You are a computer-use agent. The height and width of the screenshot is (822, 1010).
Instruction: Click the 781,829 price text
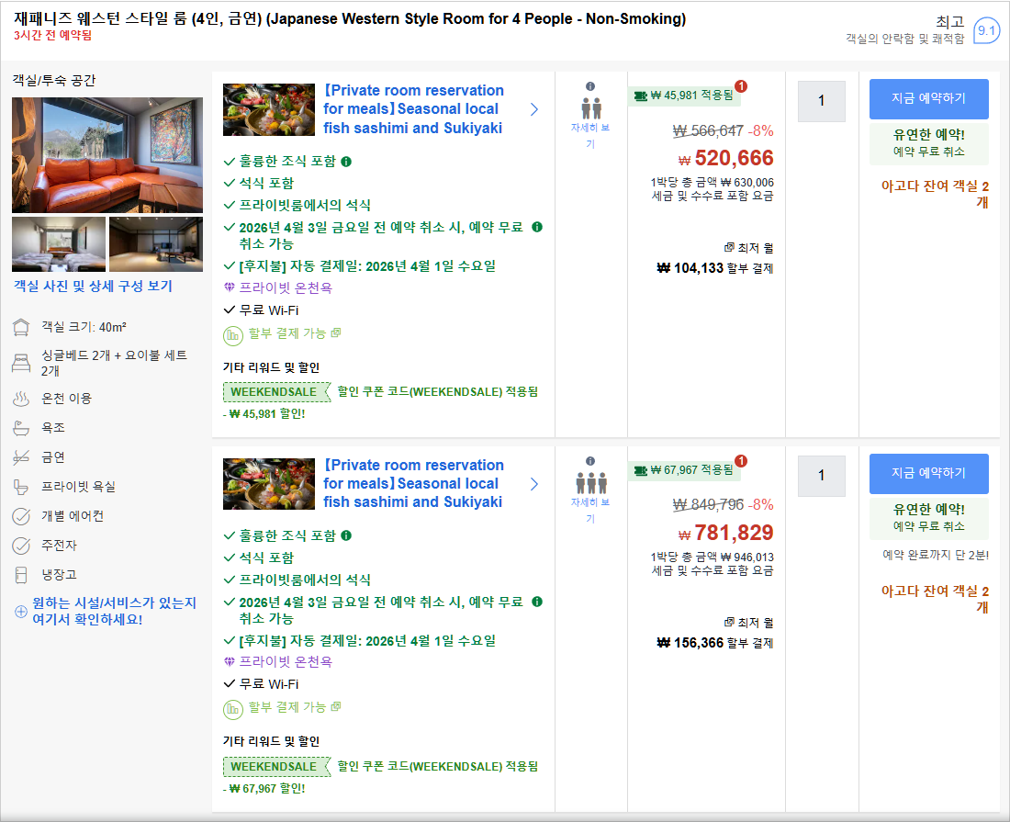click(x=726, y=533)
